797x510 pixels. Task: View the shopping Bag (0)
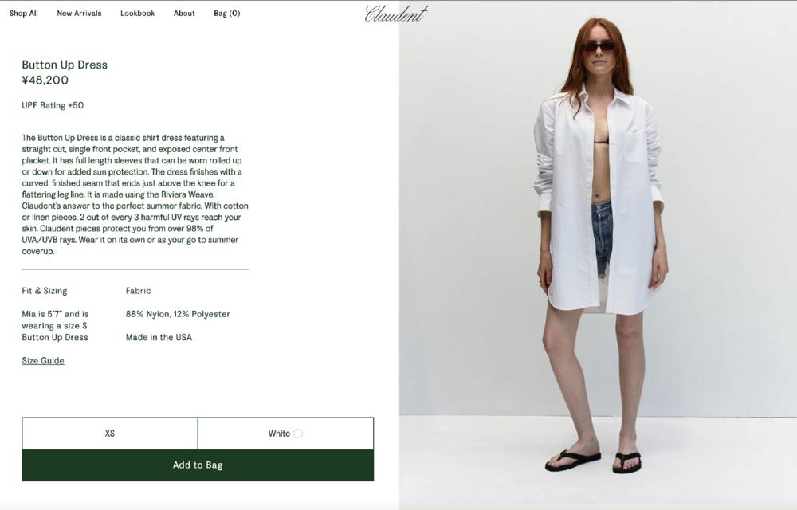226,14
